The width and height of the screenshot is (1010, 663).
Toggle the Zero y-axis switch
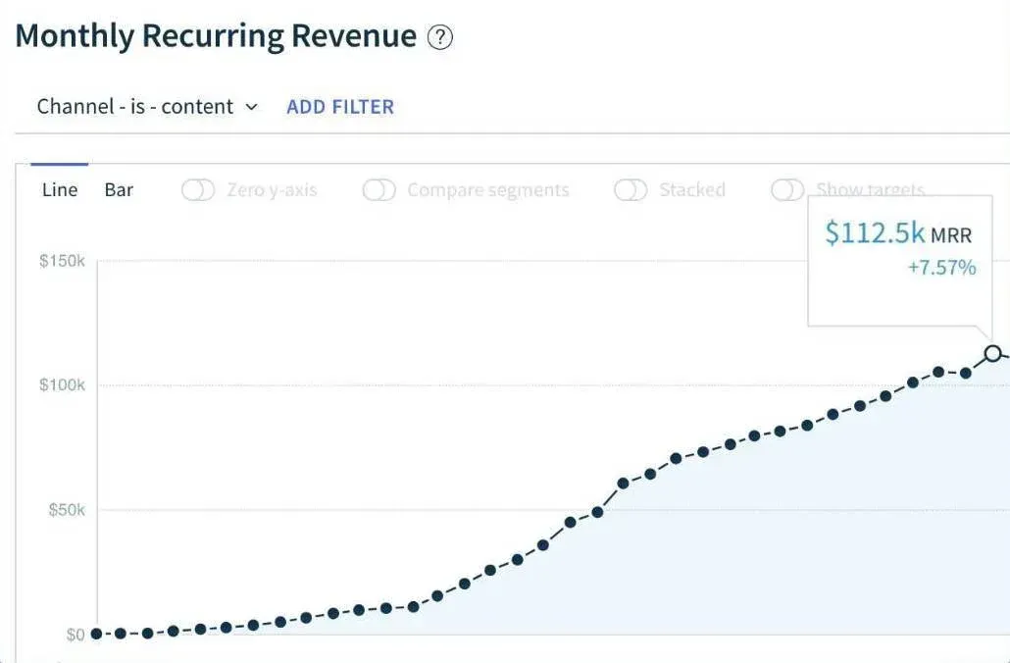[198, 190]
